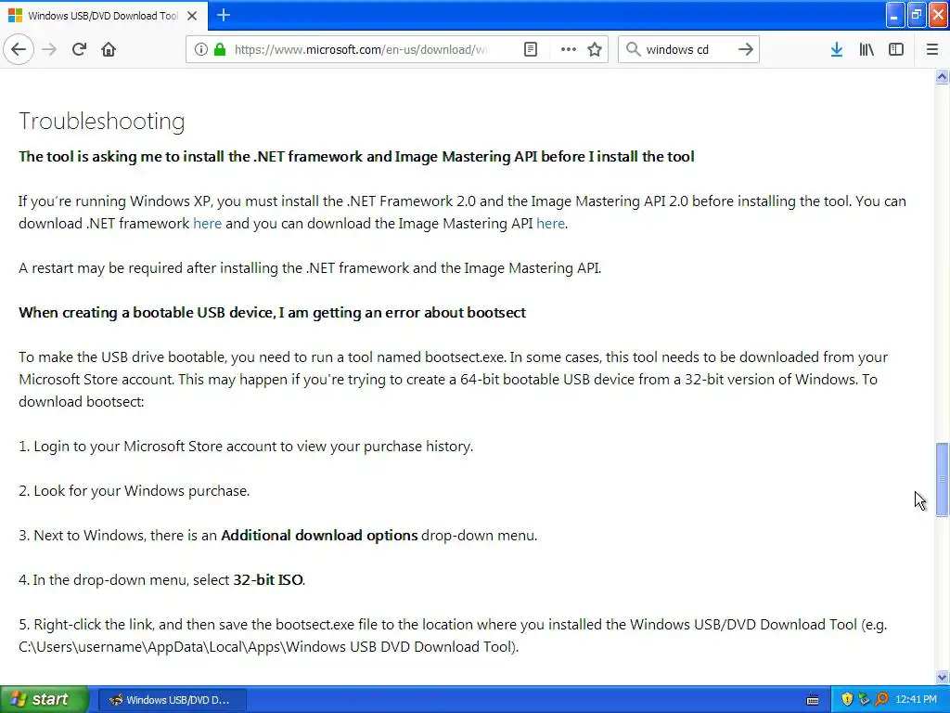Click the scrollbar down arrow
Image resolution: width=950 pixels, height=713 pixels.
click(x=942, y=677)
